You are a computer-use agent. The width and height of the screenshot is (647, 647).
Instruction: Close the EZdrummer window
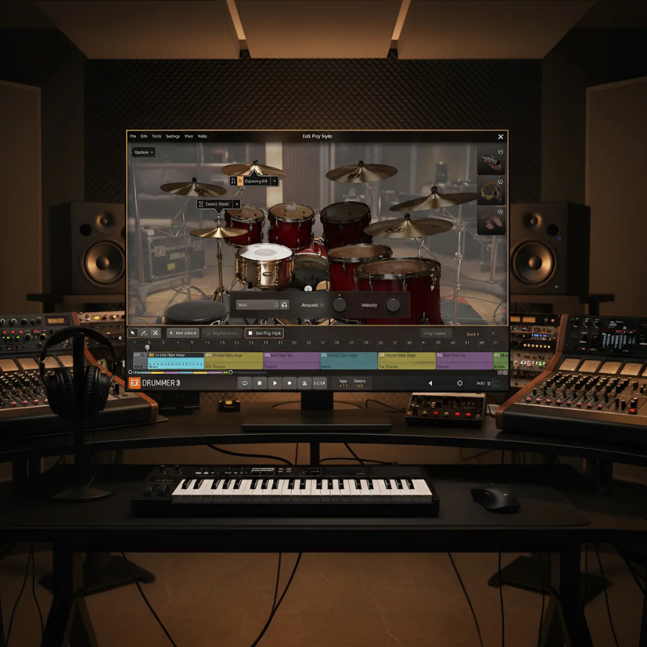click(x=500, y=137)
